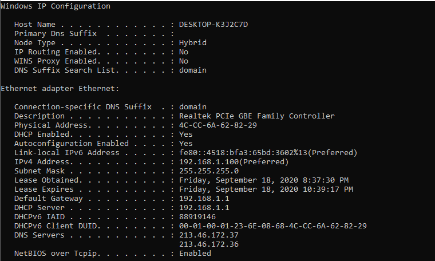Click the NetBIOS over Tcpip value Enabled
Screen dimensions: 435x261
[195, 254]
